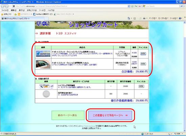This screenshot has width=186, height=136.
Task: Click the add-to-favorites-bar star icon
Action: 16,14
